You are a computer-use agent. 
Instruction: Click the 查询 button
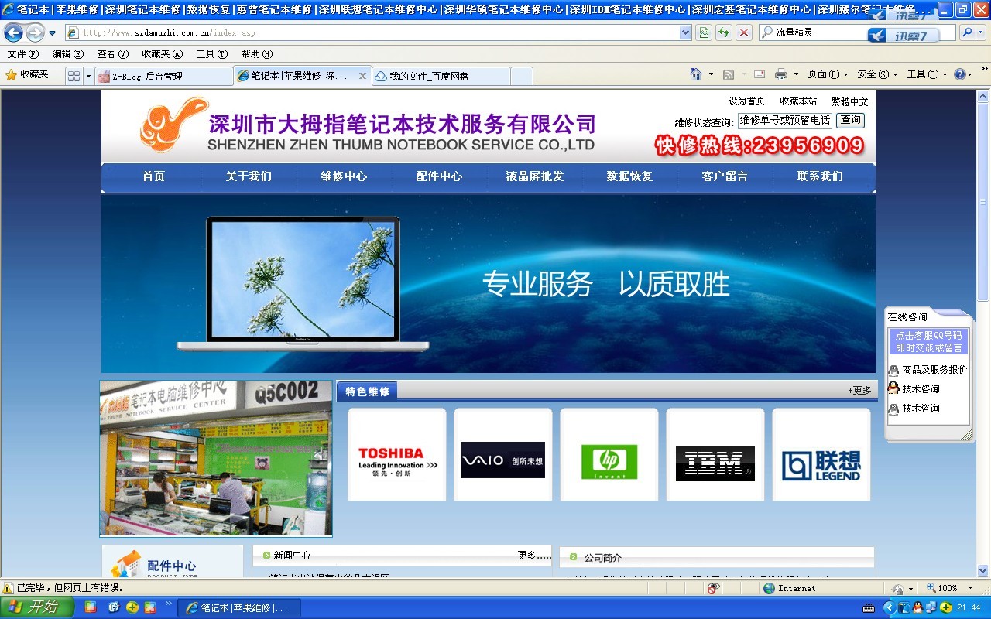tap(850, 120)
